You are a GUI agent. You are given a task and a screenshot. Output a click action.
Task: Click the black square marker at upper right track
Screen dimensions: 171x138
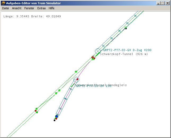pyautogui.click(x=126, y=28)
